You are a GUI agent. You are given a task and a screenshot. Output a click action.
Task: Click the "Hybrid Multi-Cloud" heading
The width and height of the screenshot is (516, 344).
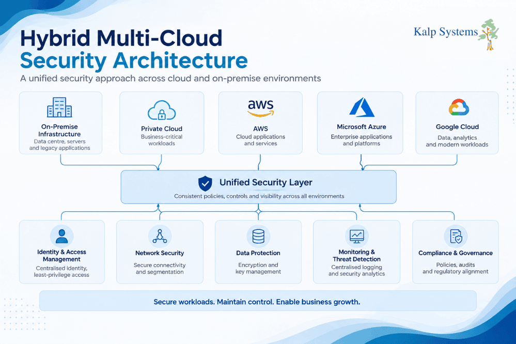click(x=121, y=39)
